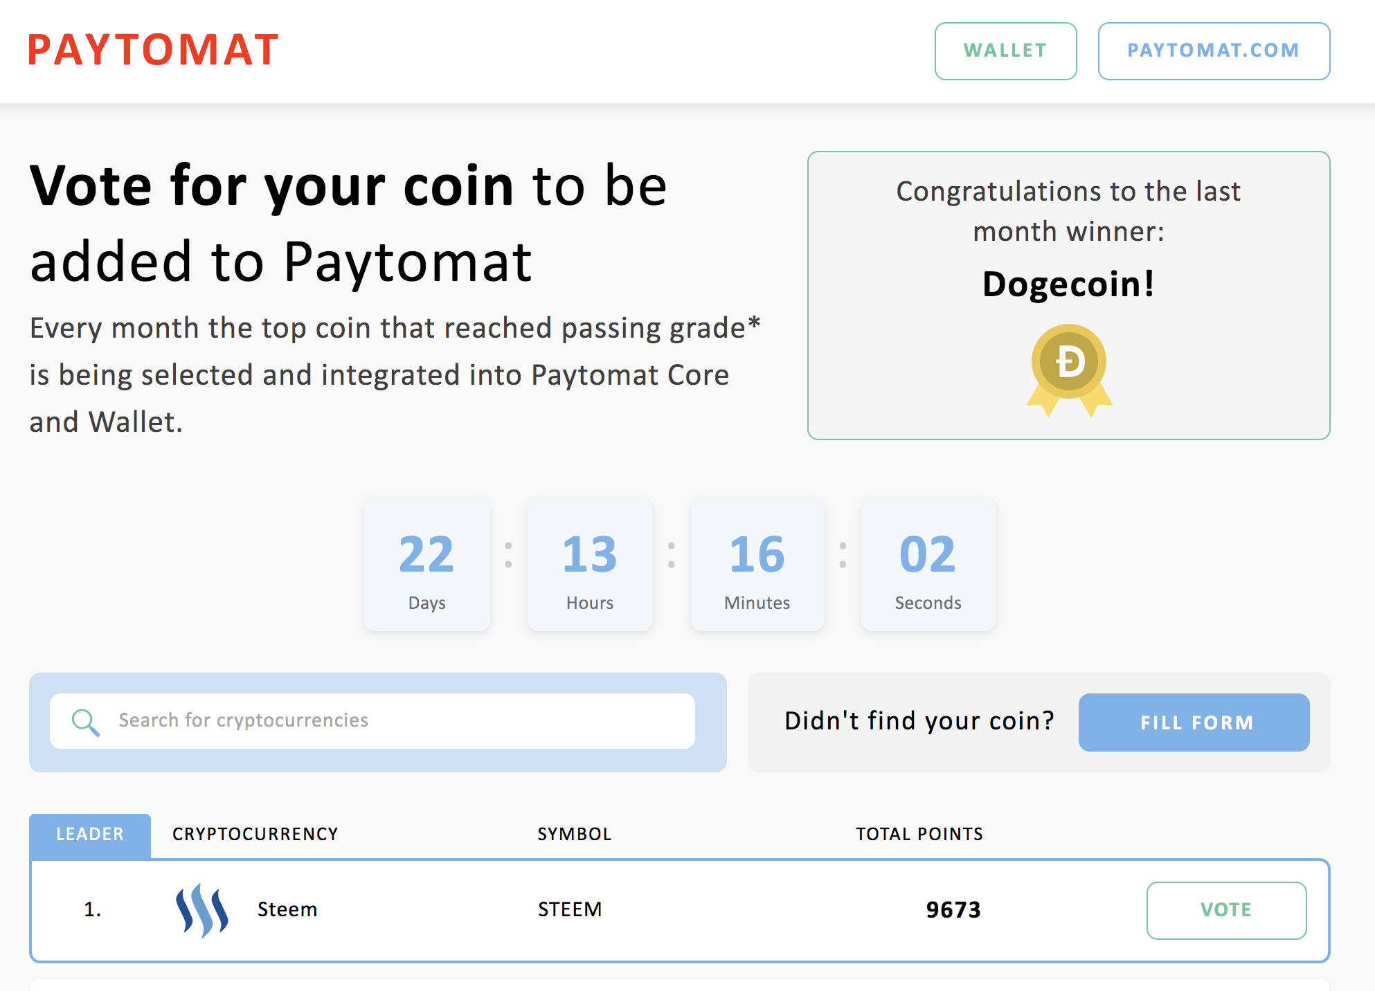Click the Dogecoin! winner text

pyautogui.click(x=1068, y=284)
